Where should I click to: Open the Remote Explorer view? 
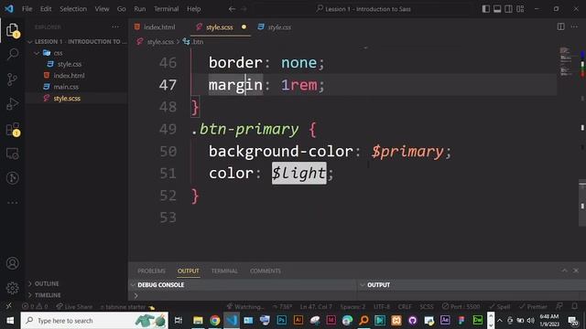[12, 154]
